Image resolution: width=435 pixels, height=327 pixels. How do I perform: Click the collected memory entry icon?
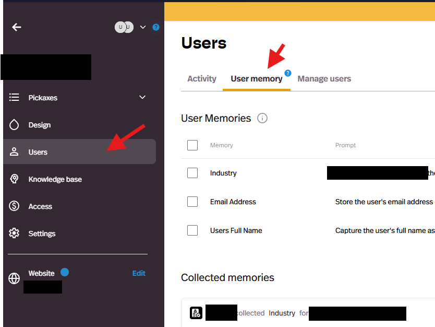(196, 313)
